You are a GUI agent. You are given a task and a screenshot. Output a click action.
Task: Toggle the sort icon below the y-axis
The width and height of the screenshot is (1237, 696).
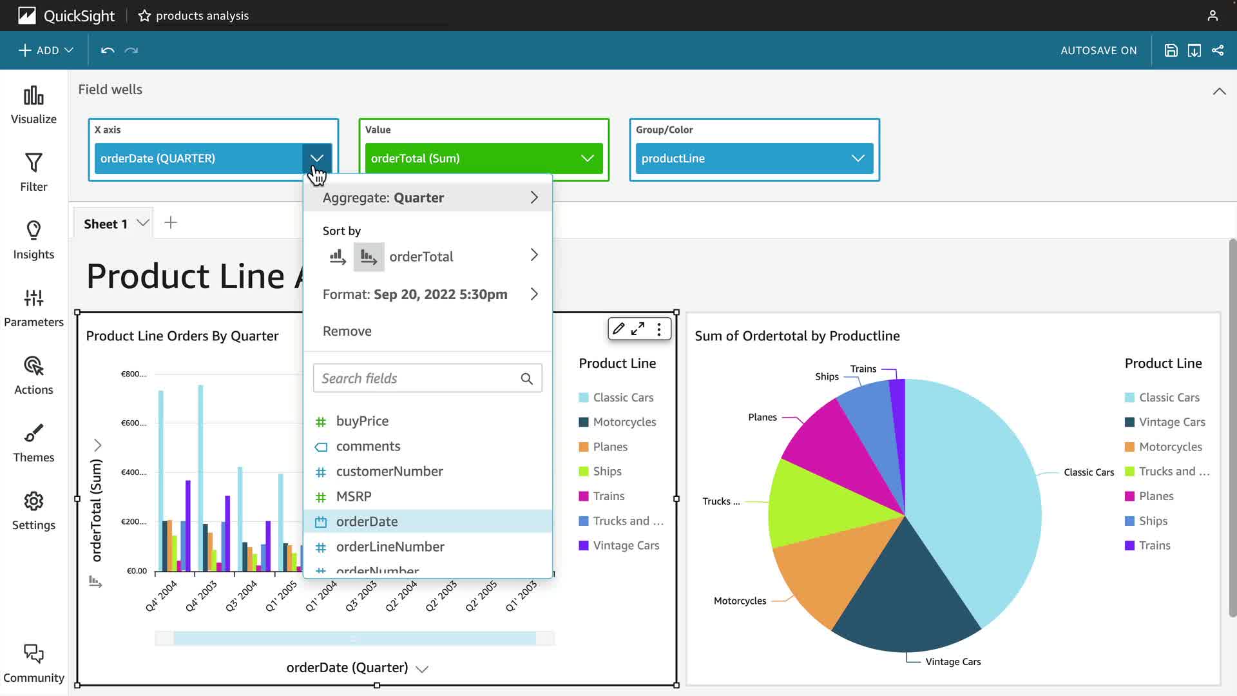coord(95,582)
